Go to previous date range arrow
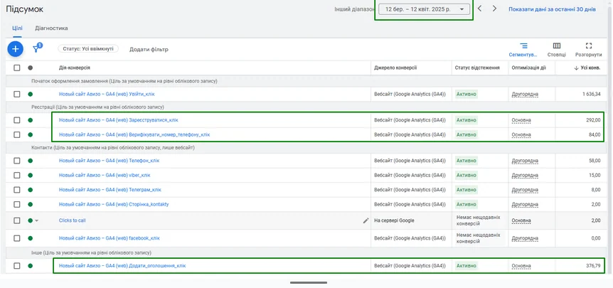 pos(480,9)
